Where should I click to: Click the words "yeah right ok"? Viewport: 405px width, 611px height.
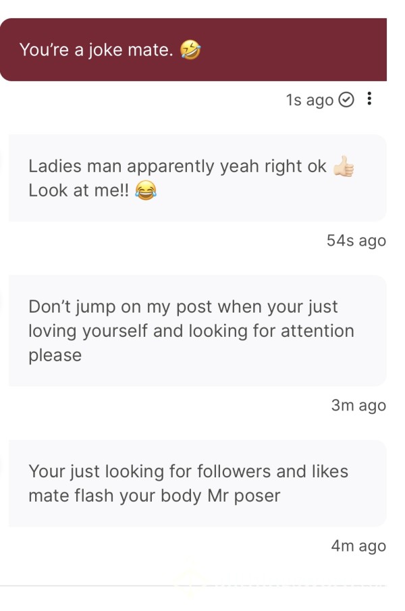click(x=273, y=166)
